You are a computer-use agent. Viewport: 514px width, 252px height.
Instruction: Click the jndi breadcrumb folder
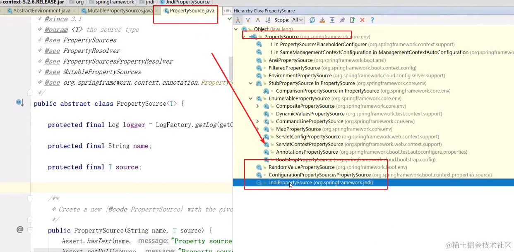pos(147,2)
